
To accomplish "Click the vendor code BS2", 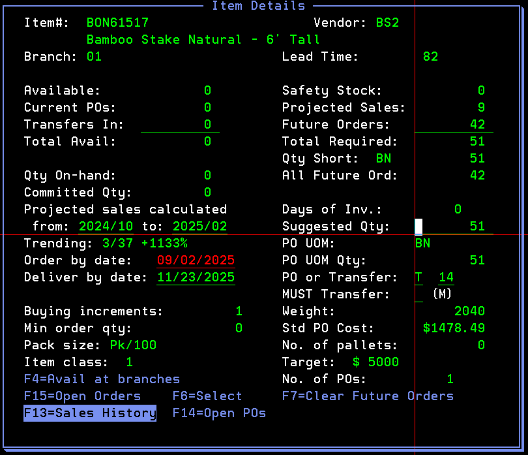I will [387, 23].
